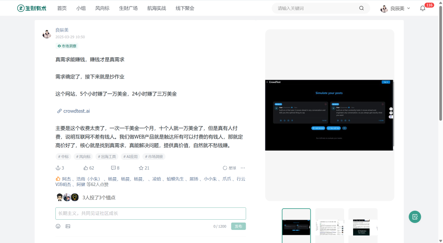Image resolution: width=443 pixels, height=243 pixels.
Task: Open 线下聚会 navigation item
Action: point(185,8)
